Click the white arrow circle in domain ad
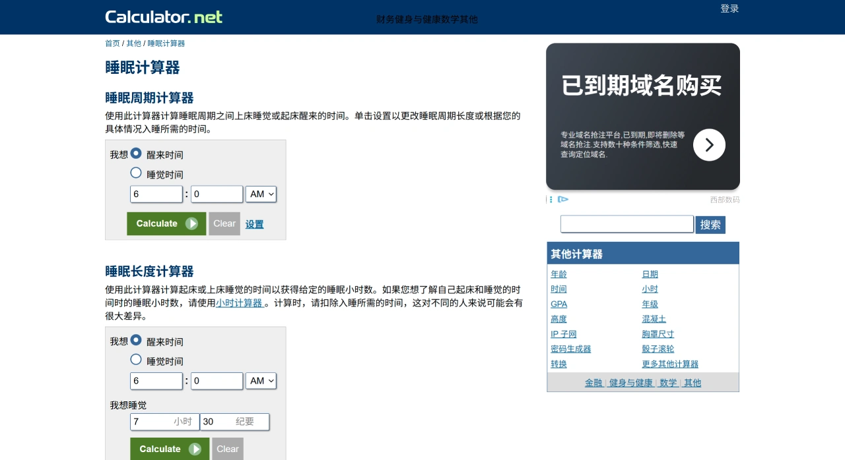This screenshot has width=845, height=460. point(709,144)
